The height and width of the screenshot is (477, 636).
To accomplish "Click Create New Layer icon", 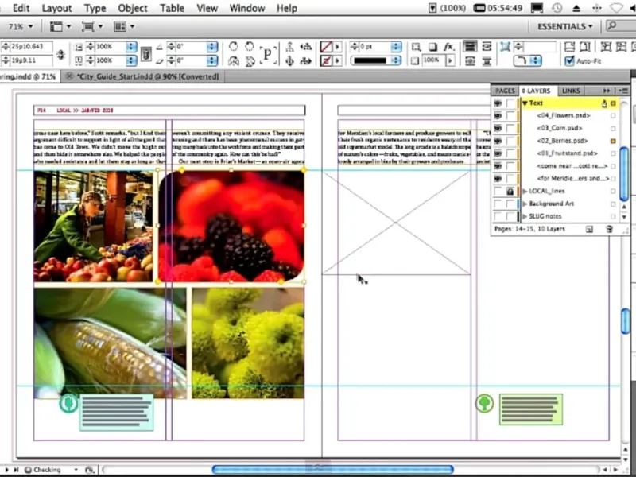I will pyautogui.click(x=589, y=229).
